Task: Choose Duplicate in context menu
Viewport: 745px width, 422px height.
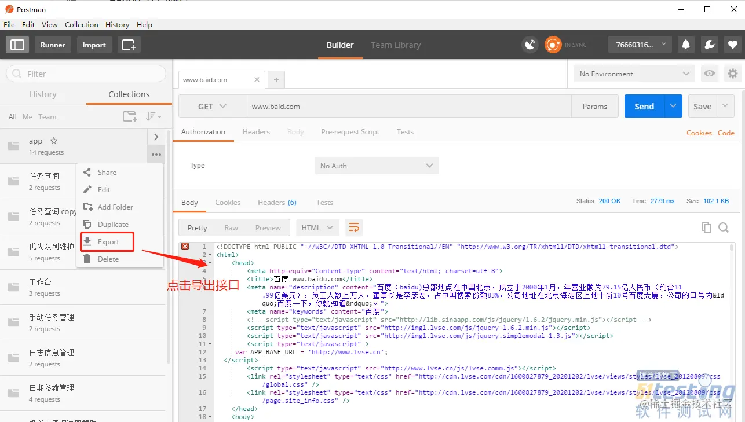Action: point(120,224)
